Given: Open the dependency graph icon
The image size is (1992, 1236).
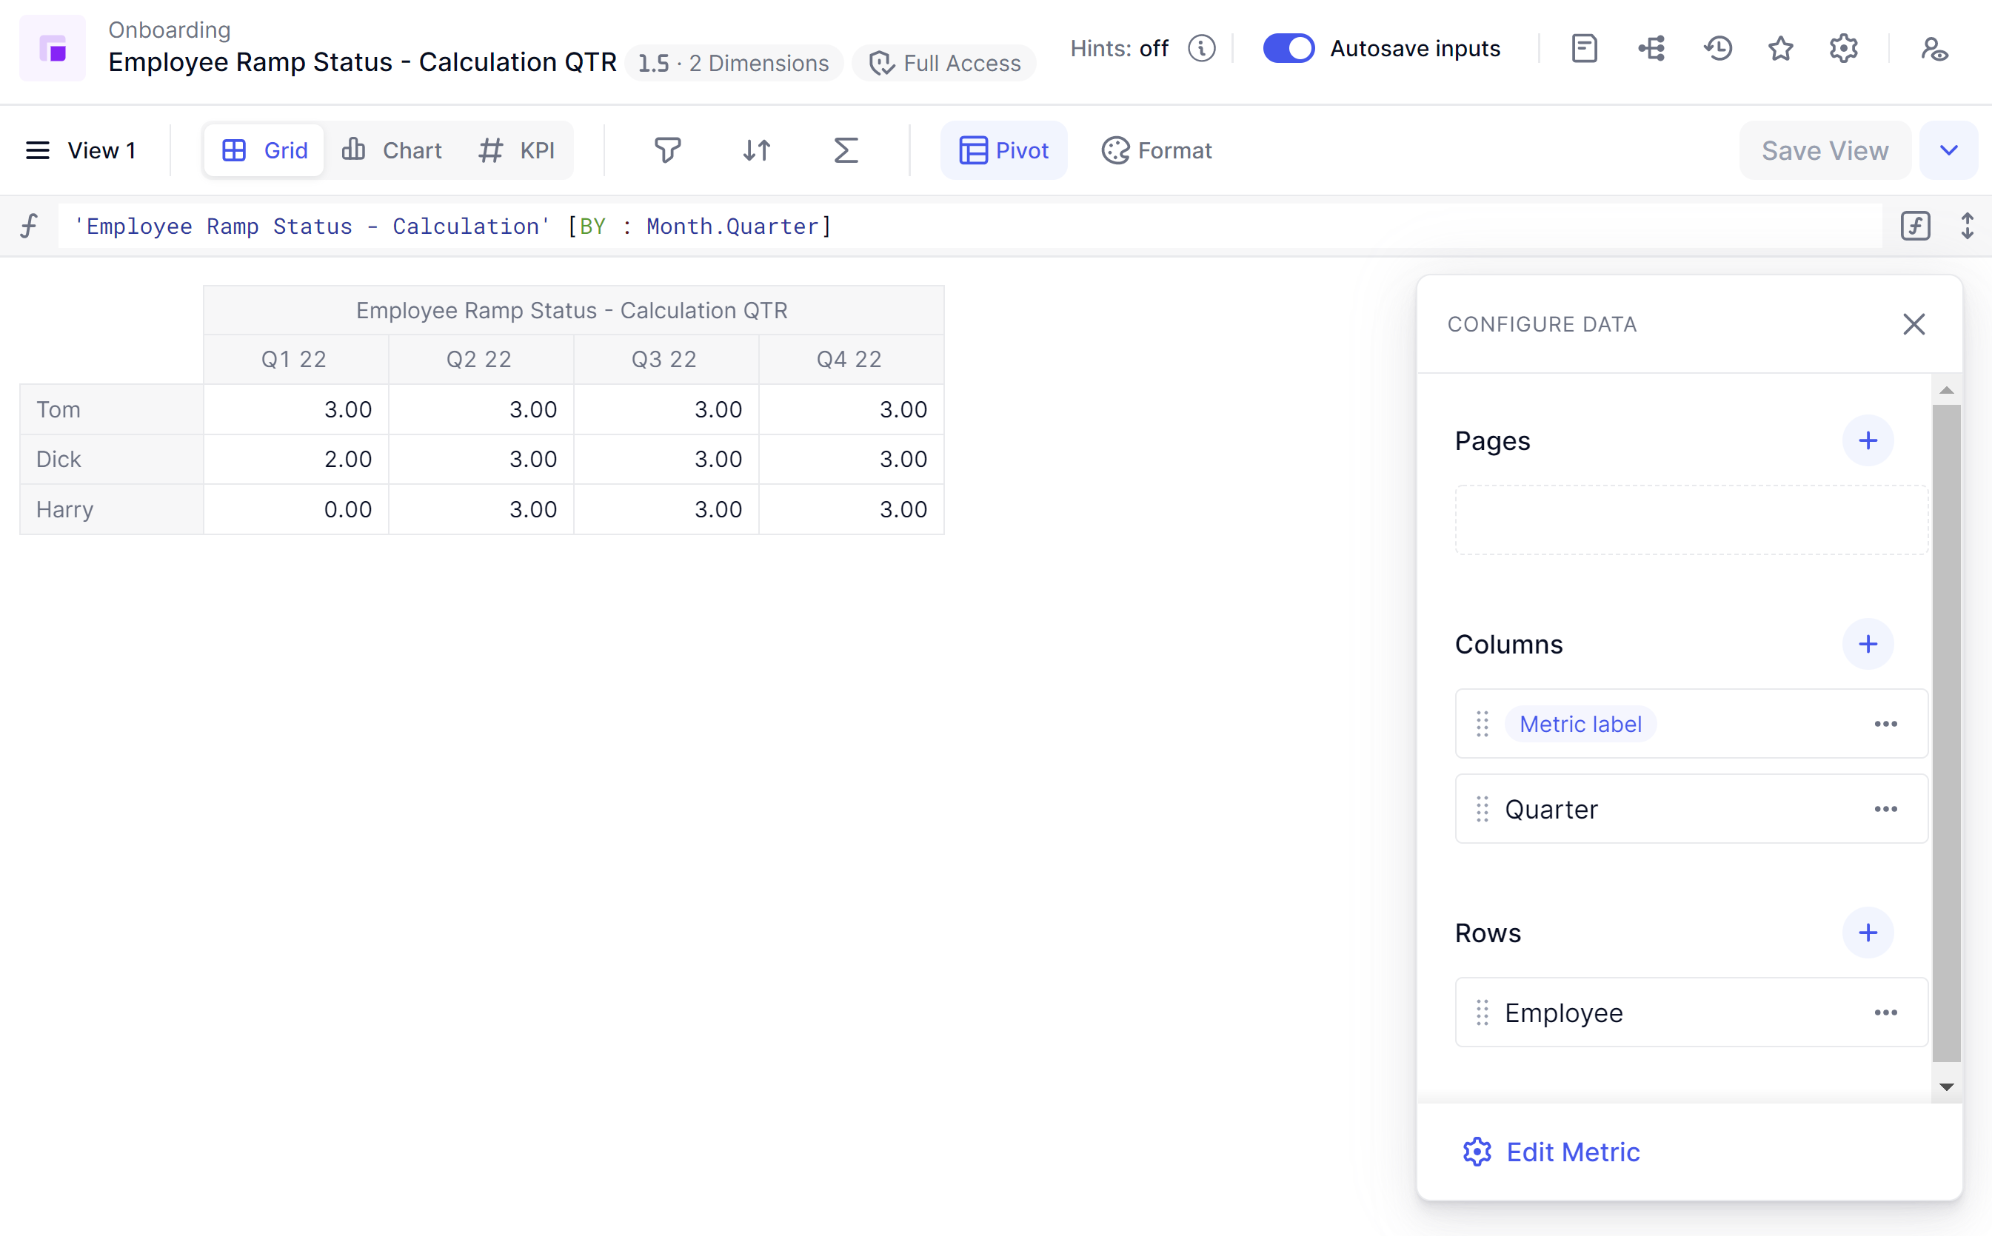Looking at the screenshot, I should pos(1651,48).
